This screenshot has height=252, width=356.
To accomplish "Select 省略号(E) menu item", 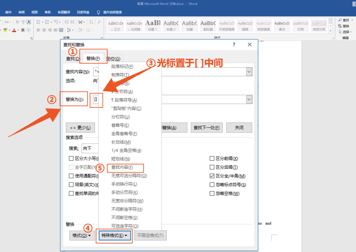I will (x=120, y=125).
